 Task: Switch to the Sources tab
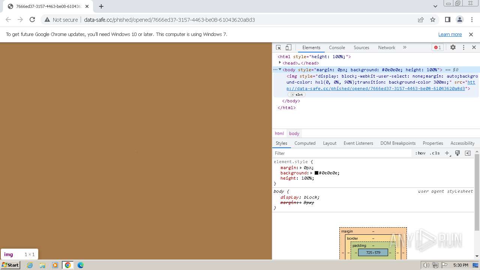click(361, 48)
